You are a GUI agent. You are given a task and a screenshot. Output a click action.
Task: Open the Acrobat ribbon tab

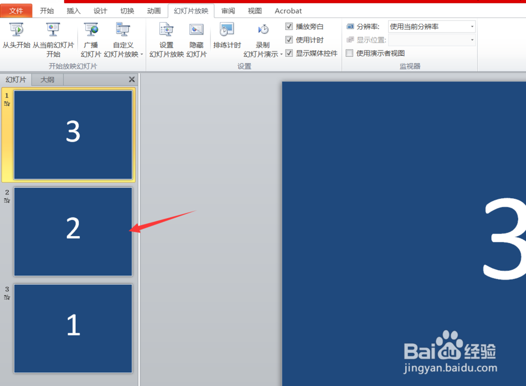(x=288, y=11)
